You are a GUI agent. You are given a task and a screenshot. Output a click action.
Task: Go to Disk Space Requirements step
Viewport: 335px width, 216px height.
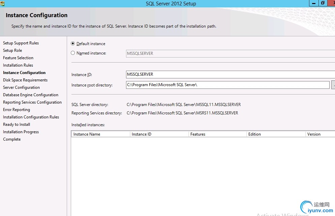25,80
